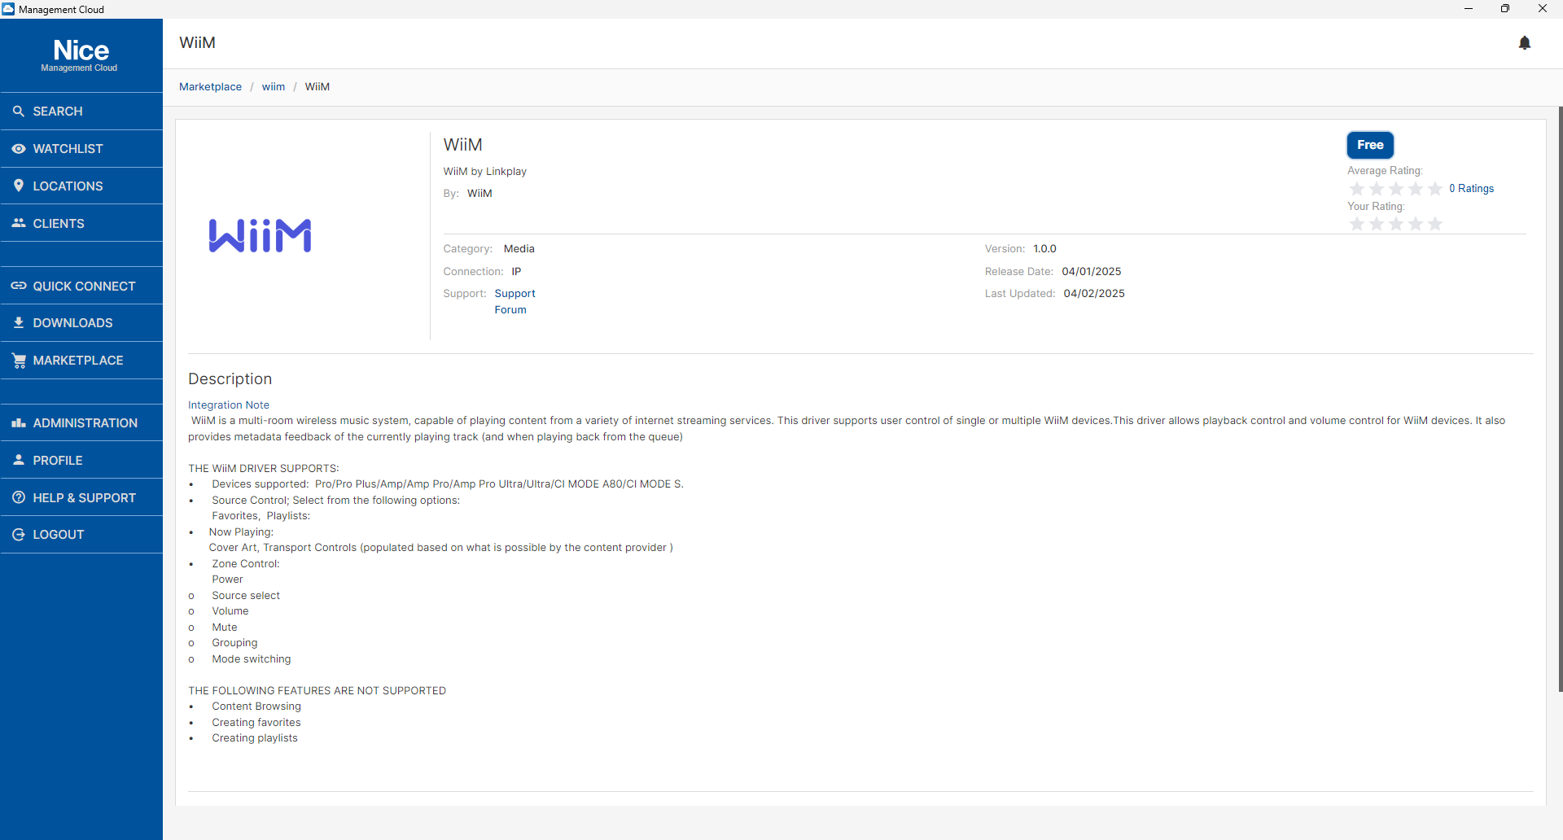The width and height of the screenshot is (1563, 840).
Task: Click the Locations pin icon
Action: 19,186
